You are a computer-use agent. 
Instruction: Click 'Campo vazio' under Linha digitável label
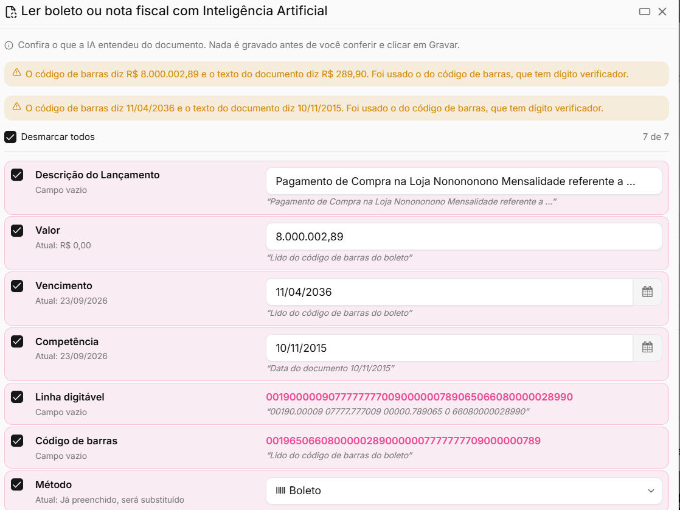[61, 412]
